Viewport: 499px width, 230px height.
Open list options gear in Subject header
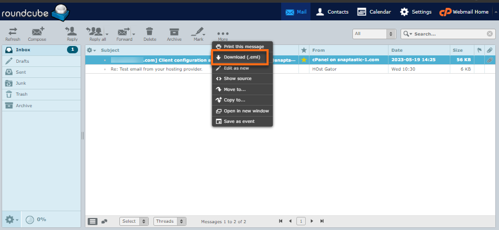92,50
